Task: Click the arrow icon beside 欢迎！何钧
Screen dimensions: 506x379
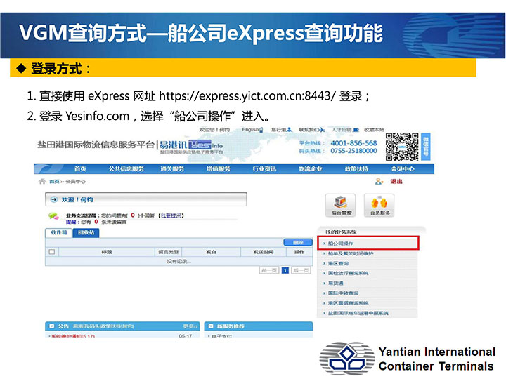Action: click(x=54, y=199)
